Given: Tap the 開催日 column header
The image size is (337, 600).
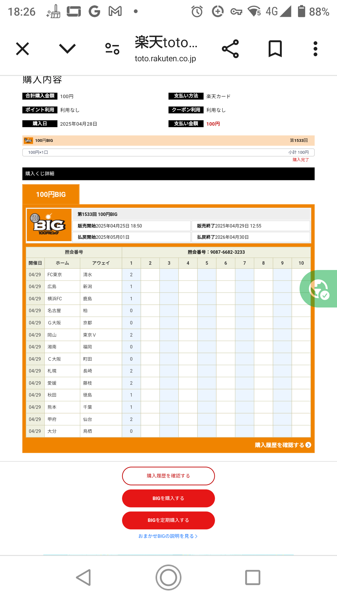Looking at the screenshot, I should click(x=35, y=263).
